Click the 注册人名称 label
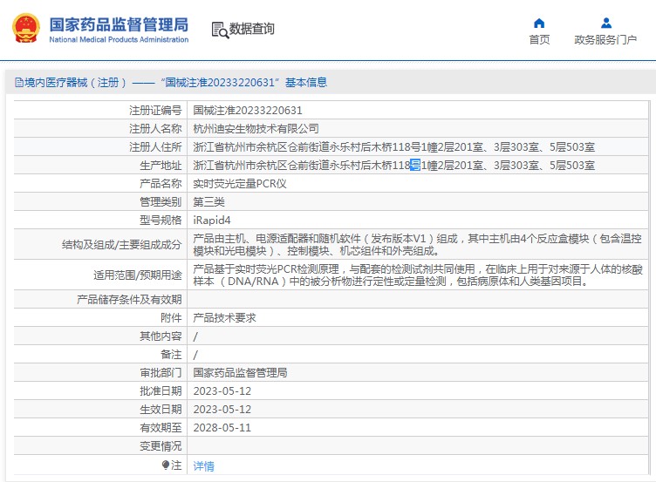 (x=155, y=129)
